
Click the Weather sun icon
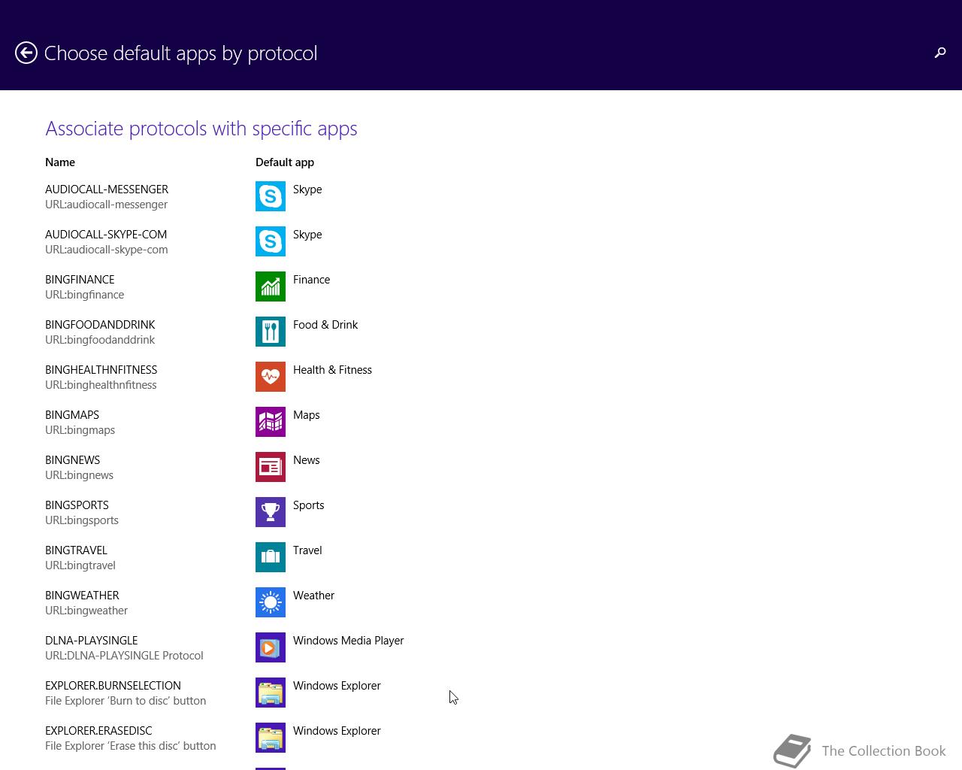point(271,602)
